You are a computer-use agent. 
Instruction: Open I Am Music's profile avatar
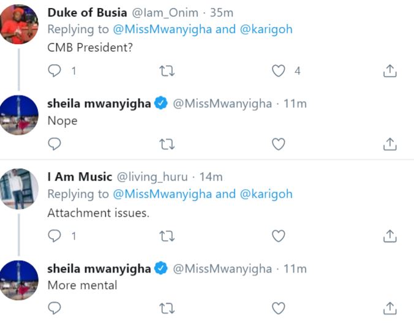point(19,189)
